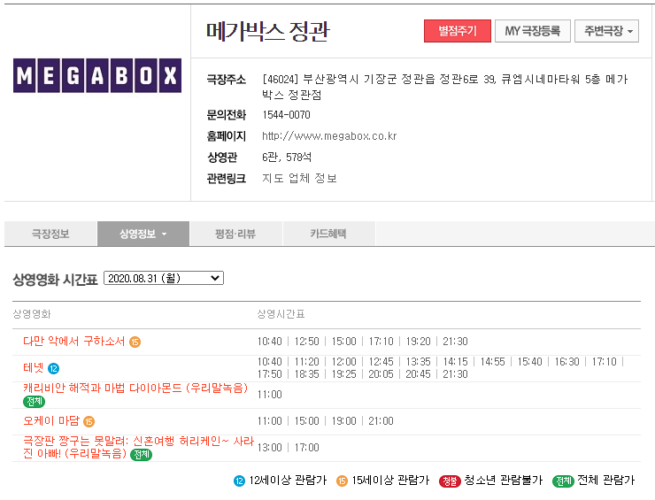Viewport: 655px width, 500px height.
Task: Open movie 테넷 link
Action: click(x=34, y=368)
